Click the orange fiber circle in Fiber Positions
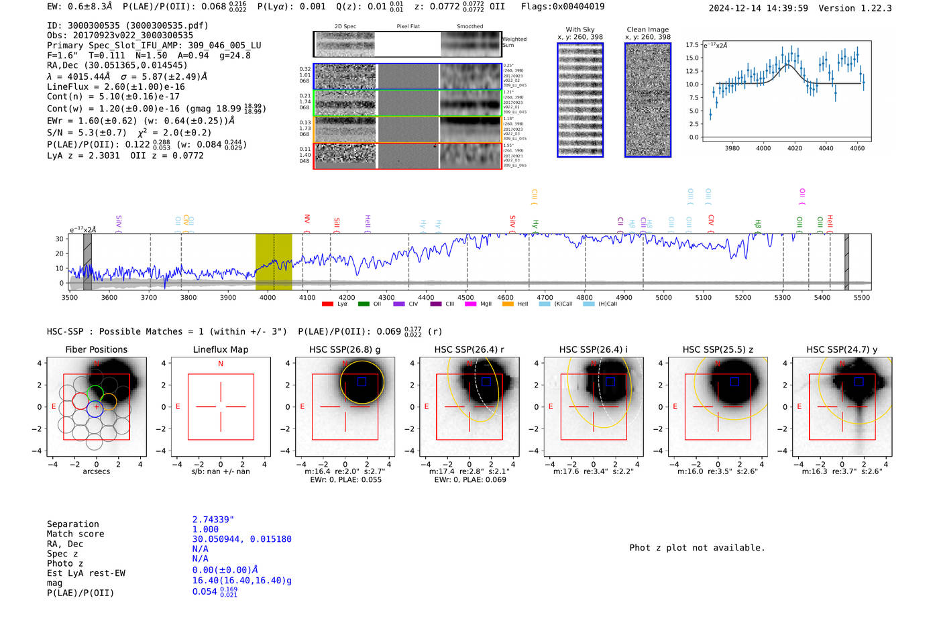This screenshot has height=639, width=939. [109, 401]
